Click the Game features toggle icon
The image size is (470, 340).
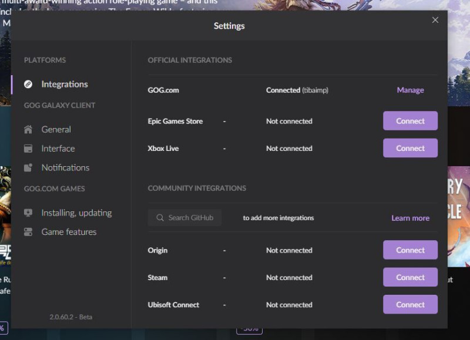[28, 232]
